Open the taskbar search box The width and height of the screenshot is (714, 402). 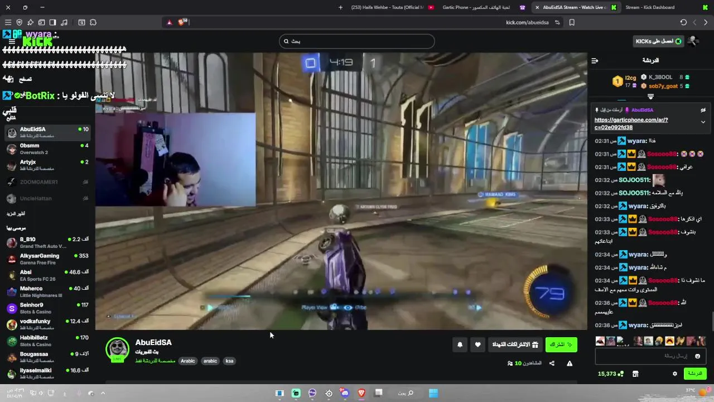point(406,393)
